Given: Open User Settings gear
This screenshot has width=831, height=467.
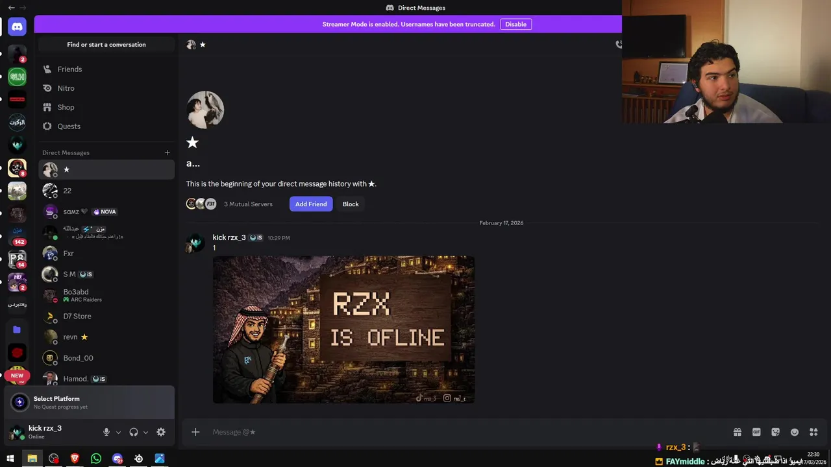Looking at the screenshot, I should (x=161, y=432).
